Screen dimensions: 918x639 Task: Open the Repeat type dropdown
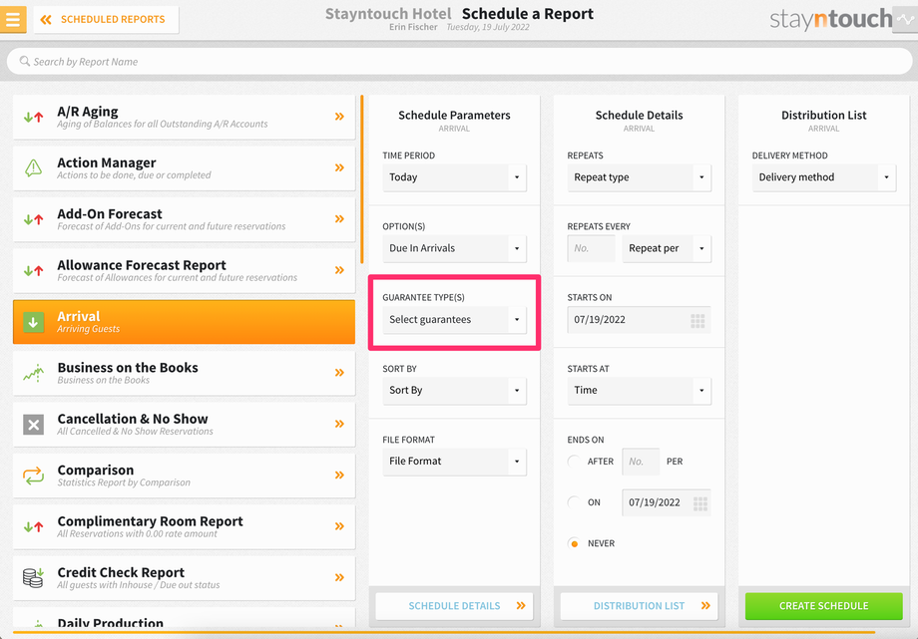639,177
